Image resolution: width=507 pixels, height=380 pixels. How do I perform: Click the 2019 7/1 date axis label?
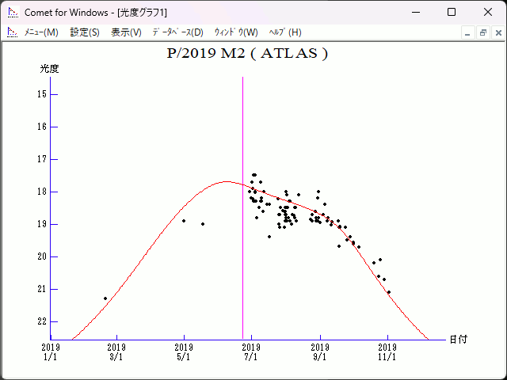[x=251, y=351]
